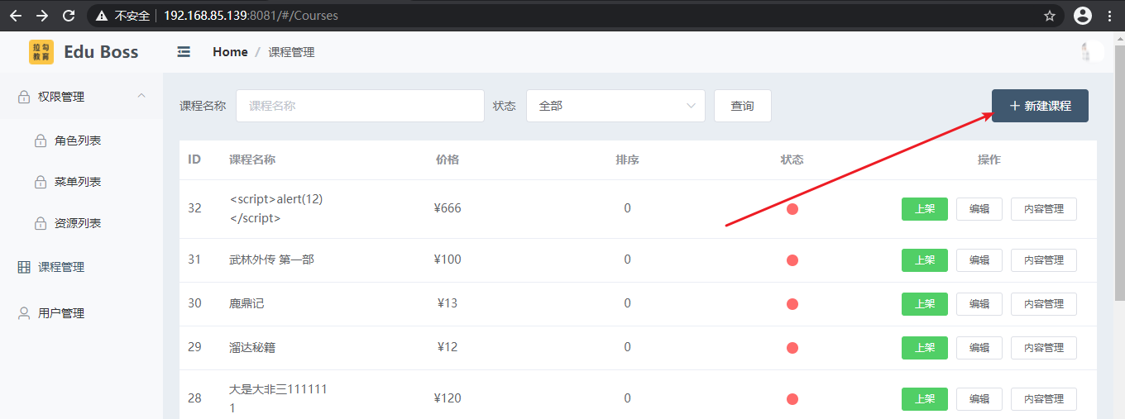Open the browser three-dot menu

coord(1110,16)
